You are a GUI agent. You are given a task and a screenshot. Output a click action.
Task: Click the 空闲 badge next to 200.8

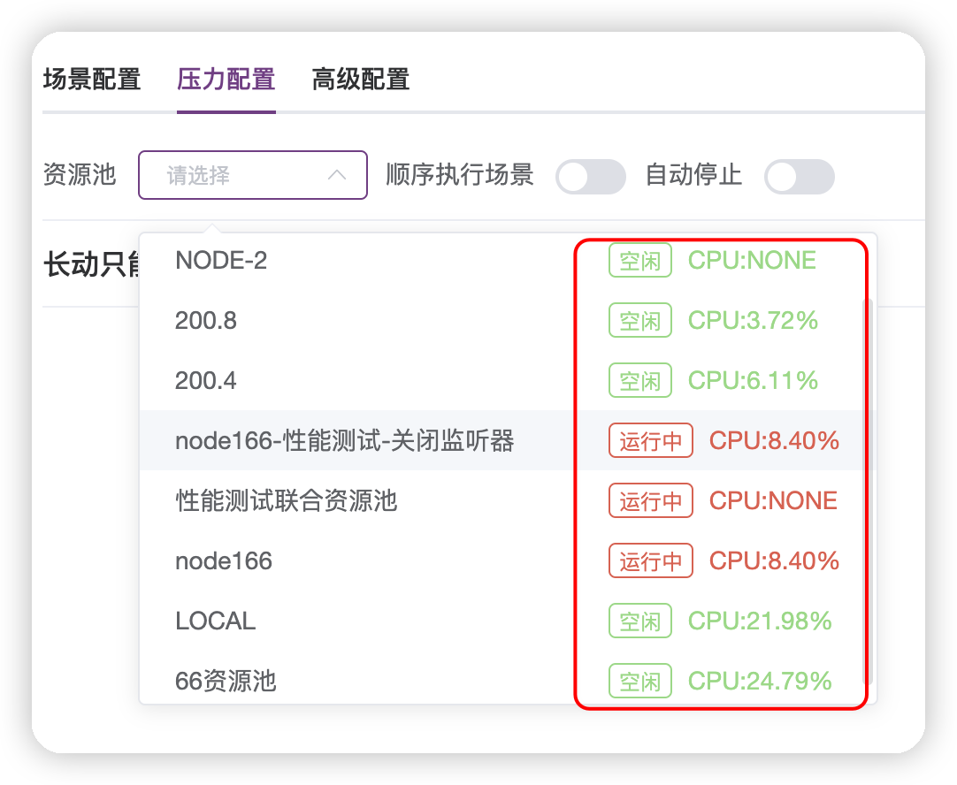coord(639,320)
